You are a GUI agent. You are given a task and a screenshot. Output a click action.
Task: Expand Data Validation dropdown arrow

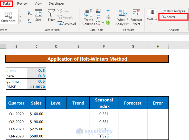tap(103, 23)
